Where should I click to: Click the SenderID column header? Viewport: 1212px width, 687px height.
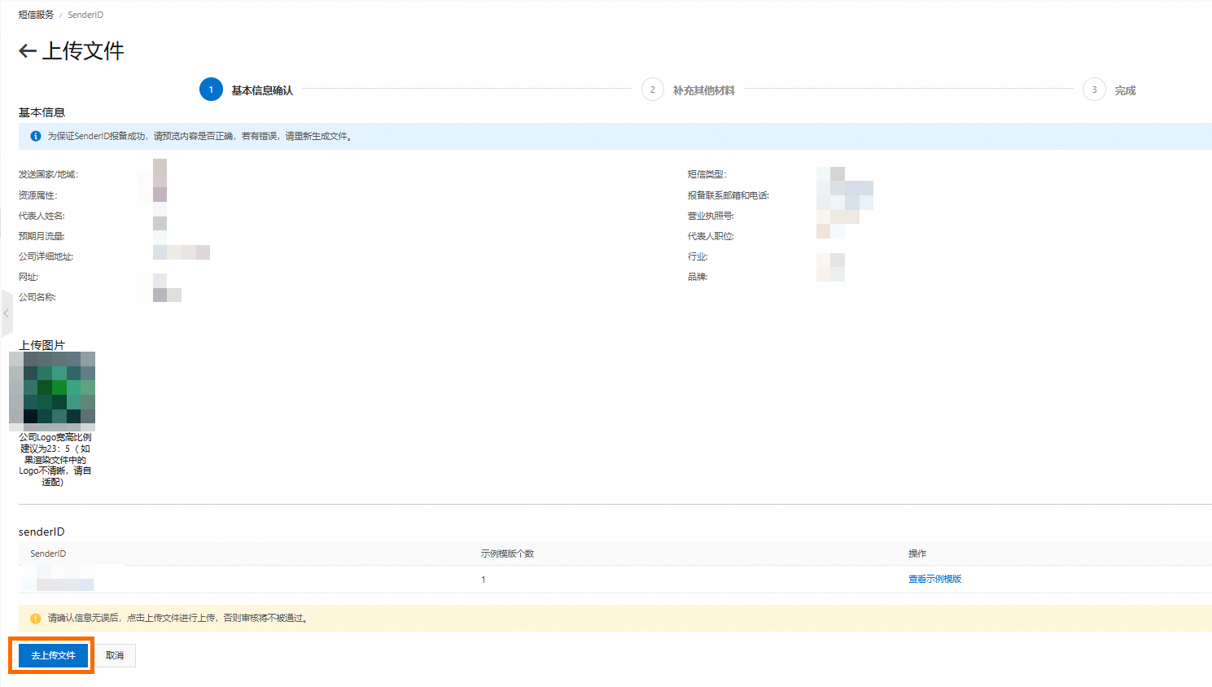point(48,554)
